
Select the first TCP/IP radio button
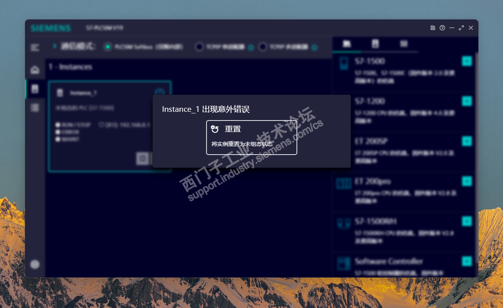(199, 47)
